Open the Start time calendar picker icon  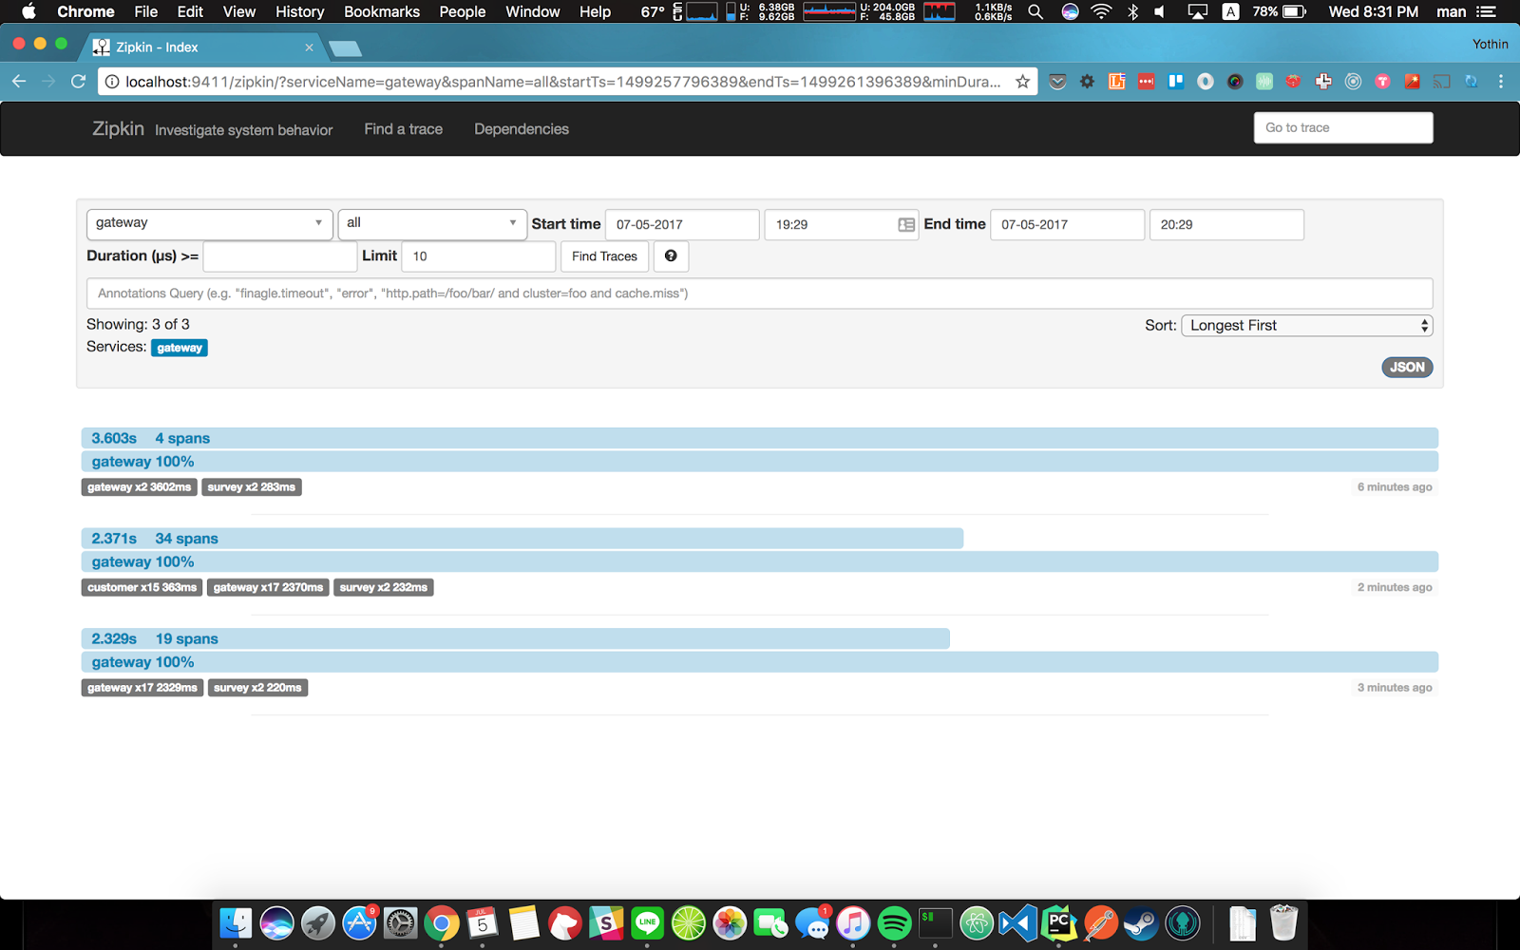pos(906,225)
